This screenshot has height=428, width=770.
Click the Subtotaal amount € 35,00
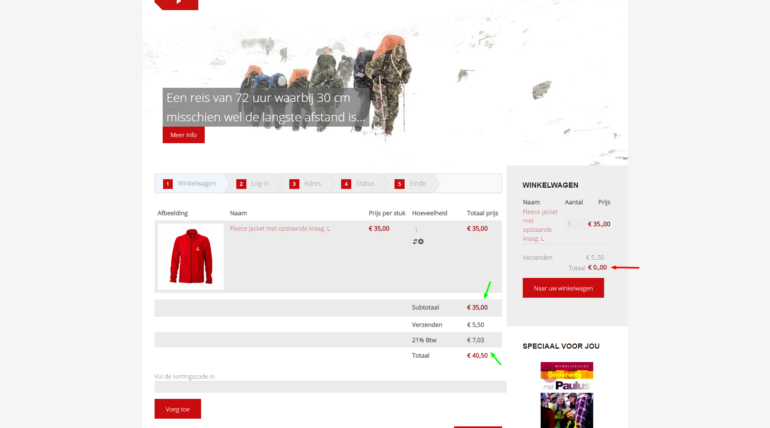tap(477, 307)
